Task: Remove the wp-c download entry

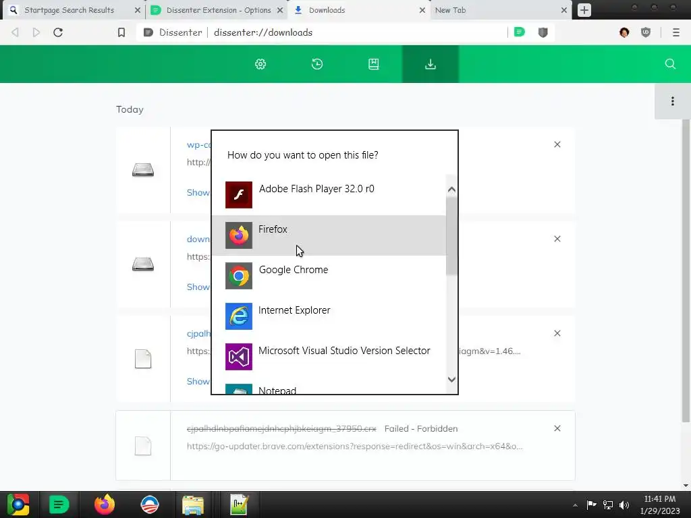Action: click(557, 144)
